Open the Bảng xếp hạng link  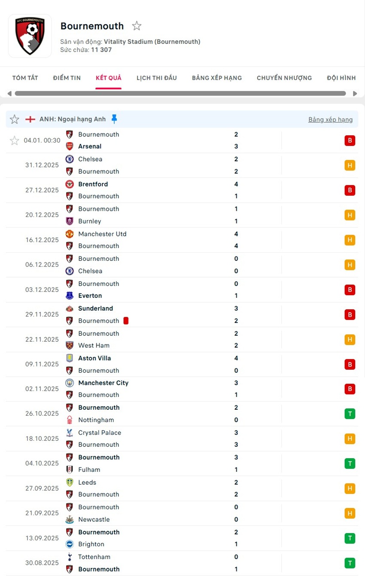coord(331,119)
